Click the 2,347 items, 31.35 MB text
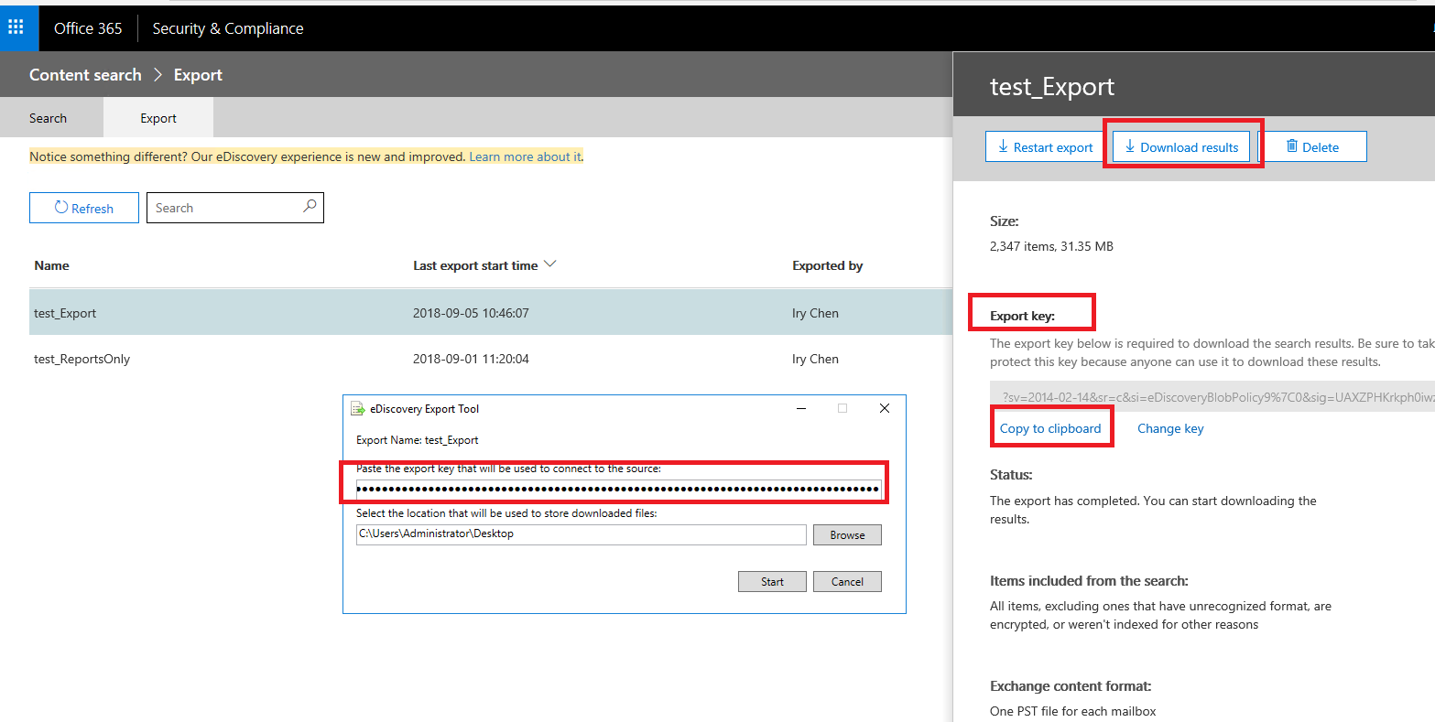 [x=1051, y=246]
